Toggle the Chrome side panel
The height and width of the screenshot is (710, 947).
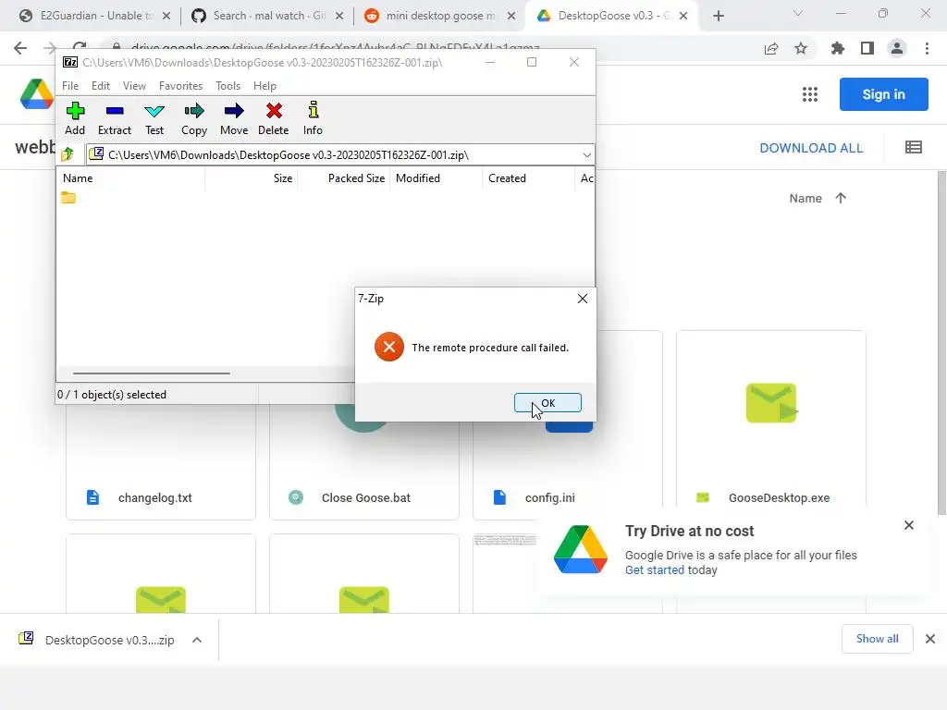(x=867, y=48)
